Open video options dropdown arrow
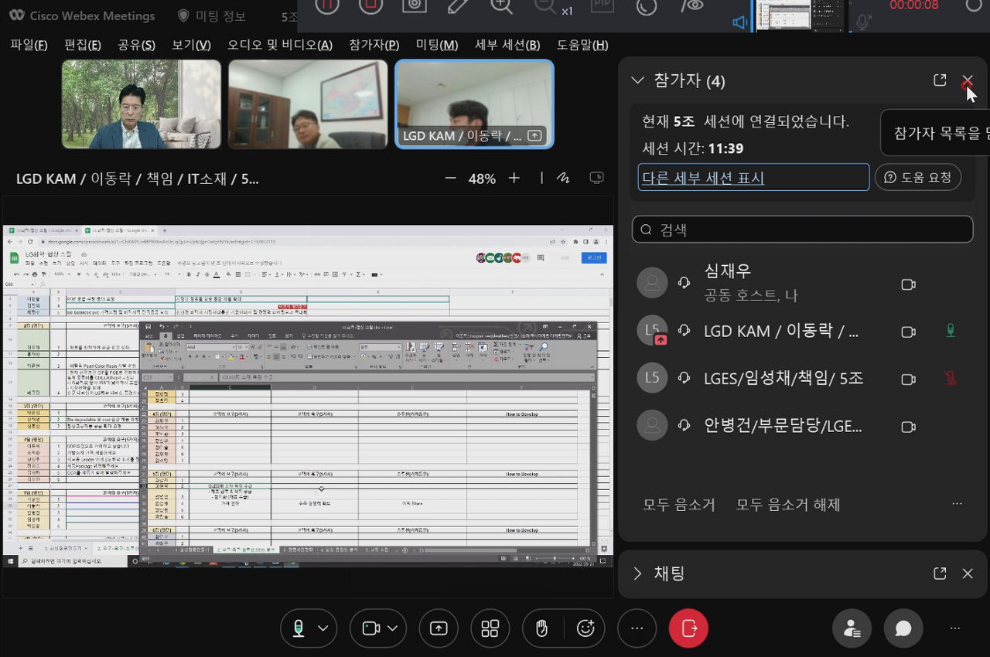Screen dimensions: 990x657 [x=393, y=628]
